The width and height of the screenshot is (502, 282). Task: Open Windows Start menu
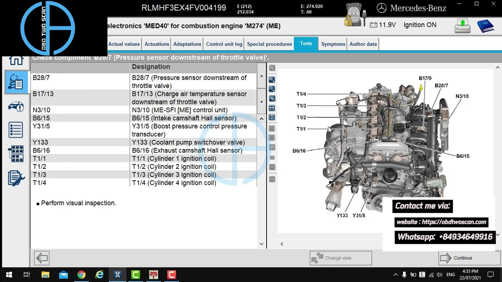tap(9, 275)
